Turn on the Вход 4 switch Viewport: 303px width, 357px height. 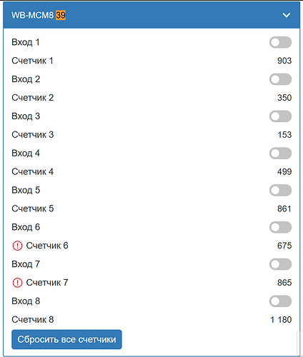[x=280, y=154]
